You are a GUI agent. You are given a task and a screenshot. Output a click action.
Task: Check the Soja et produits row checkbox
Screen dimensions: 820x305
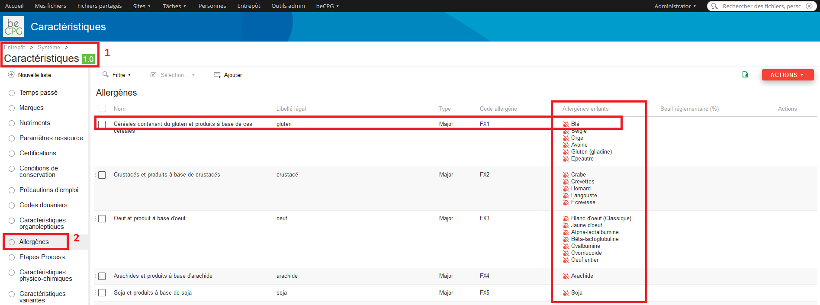tap(102, 293)
